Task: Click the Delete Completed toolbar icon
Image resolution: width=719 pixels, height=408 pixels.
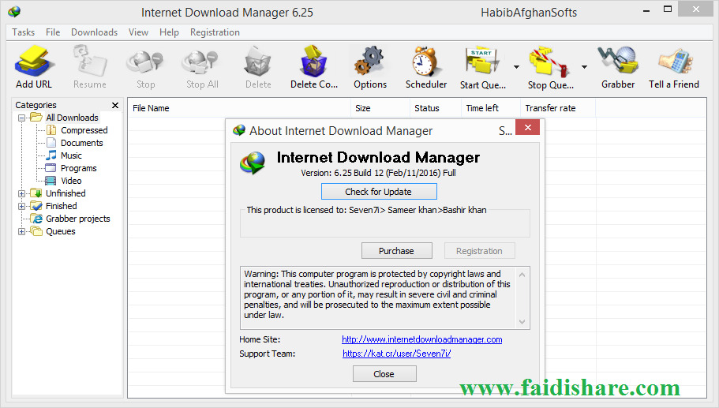Action: coord(313,61)
